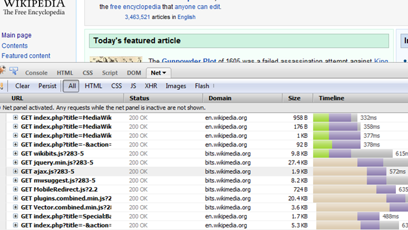
Task: Filter requests by Images type
Action: 176,86
